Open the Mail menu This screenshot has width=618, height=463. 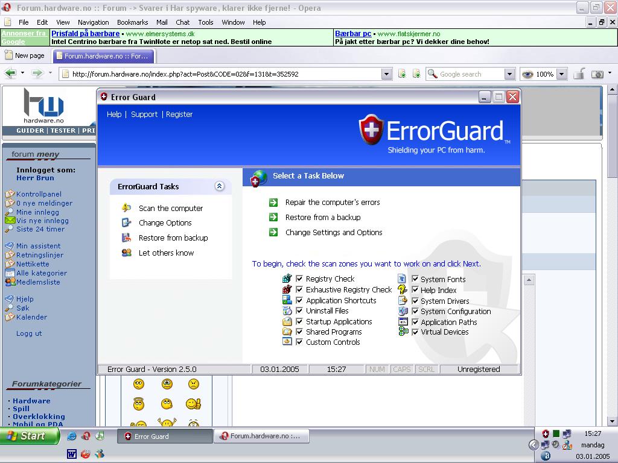(x=162, y=22)
